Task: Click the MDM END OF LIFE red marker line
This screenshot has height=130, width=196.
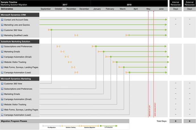Action: [x=148, y=64]
